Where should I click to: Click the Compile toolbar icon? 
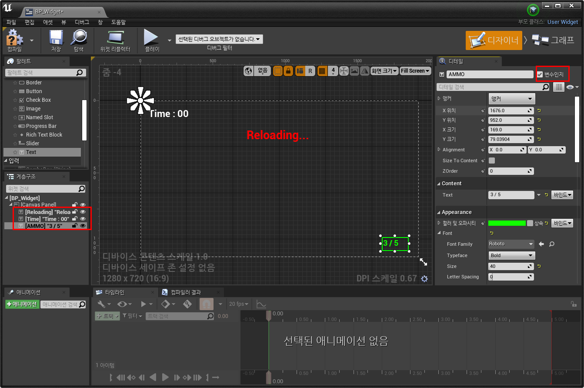15,38
